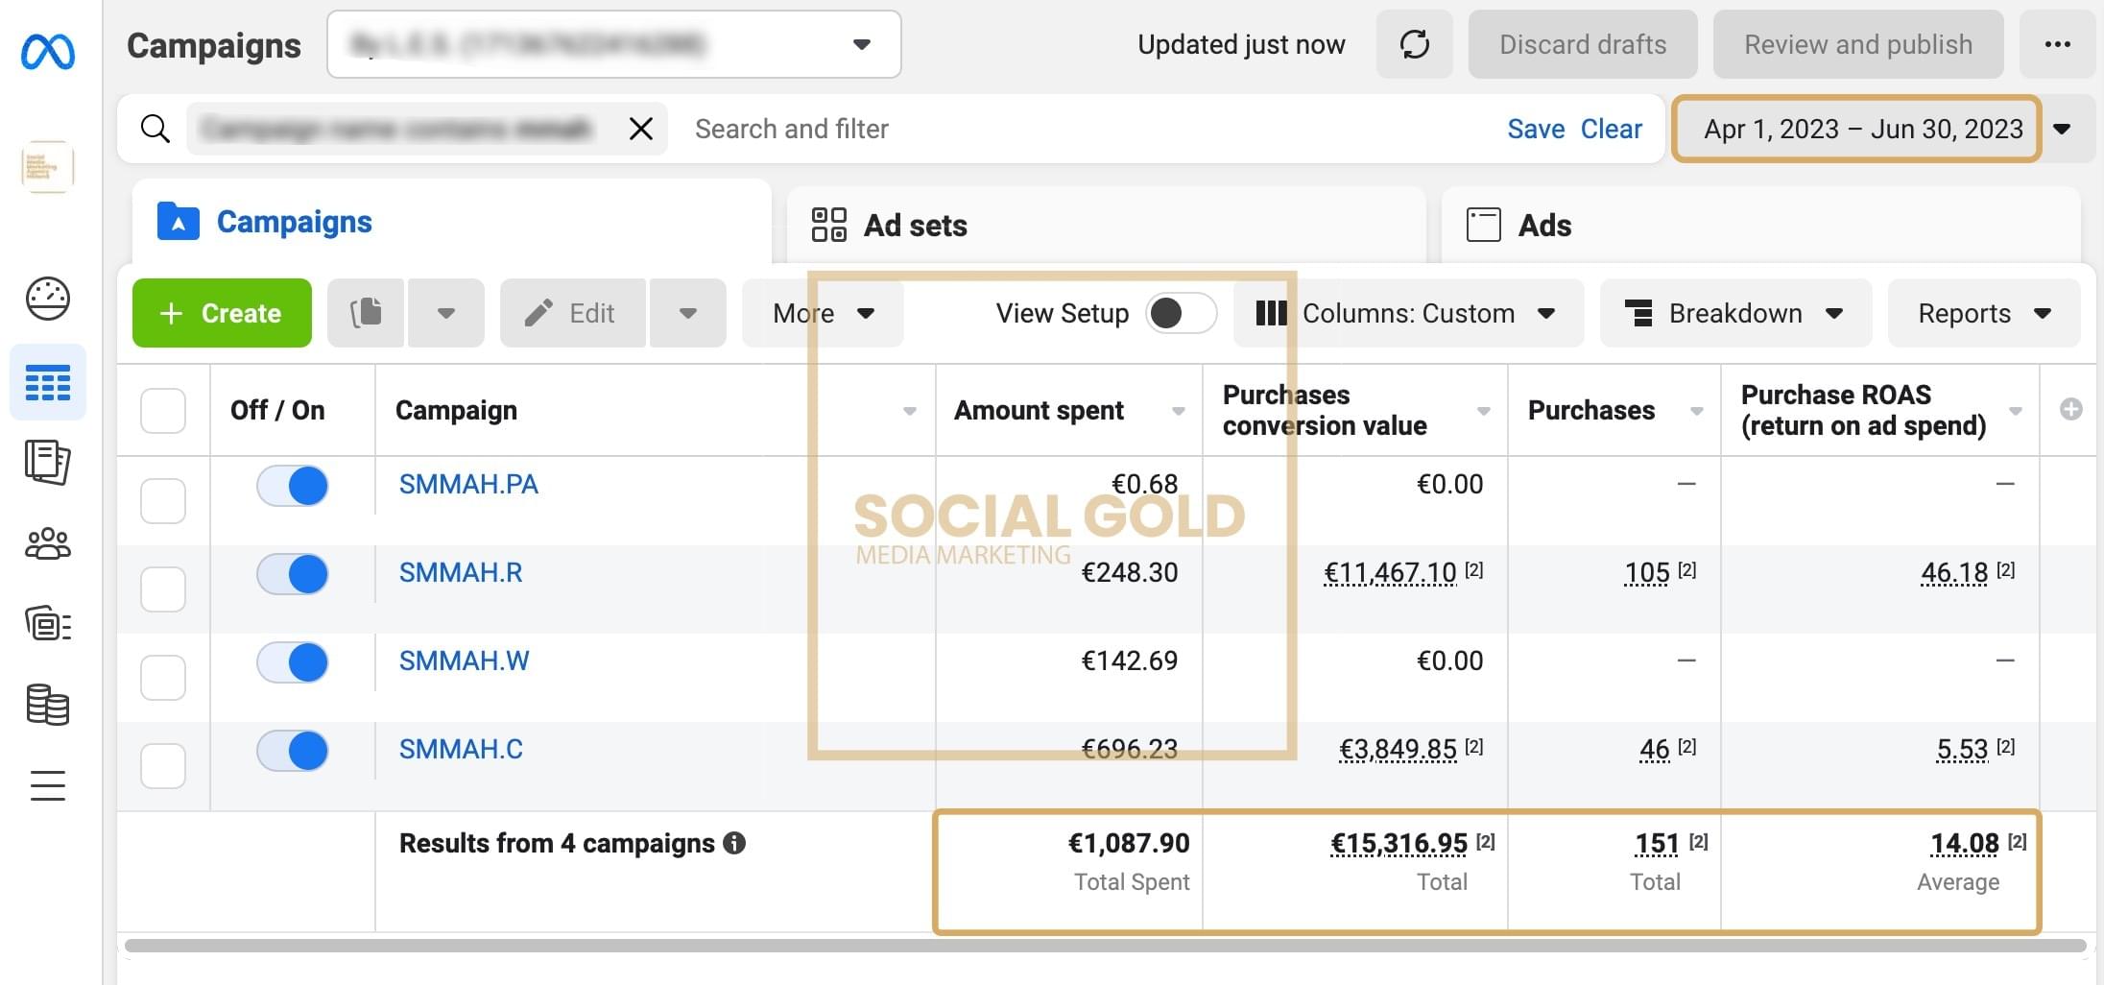This screenshot has width=2104, height=985.
Task: Open the Purchases column sort arrow
Action: tap(1696, 411)
